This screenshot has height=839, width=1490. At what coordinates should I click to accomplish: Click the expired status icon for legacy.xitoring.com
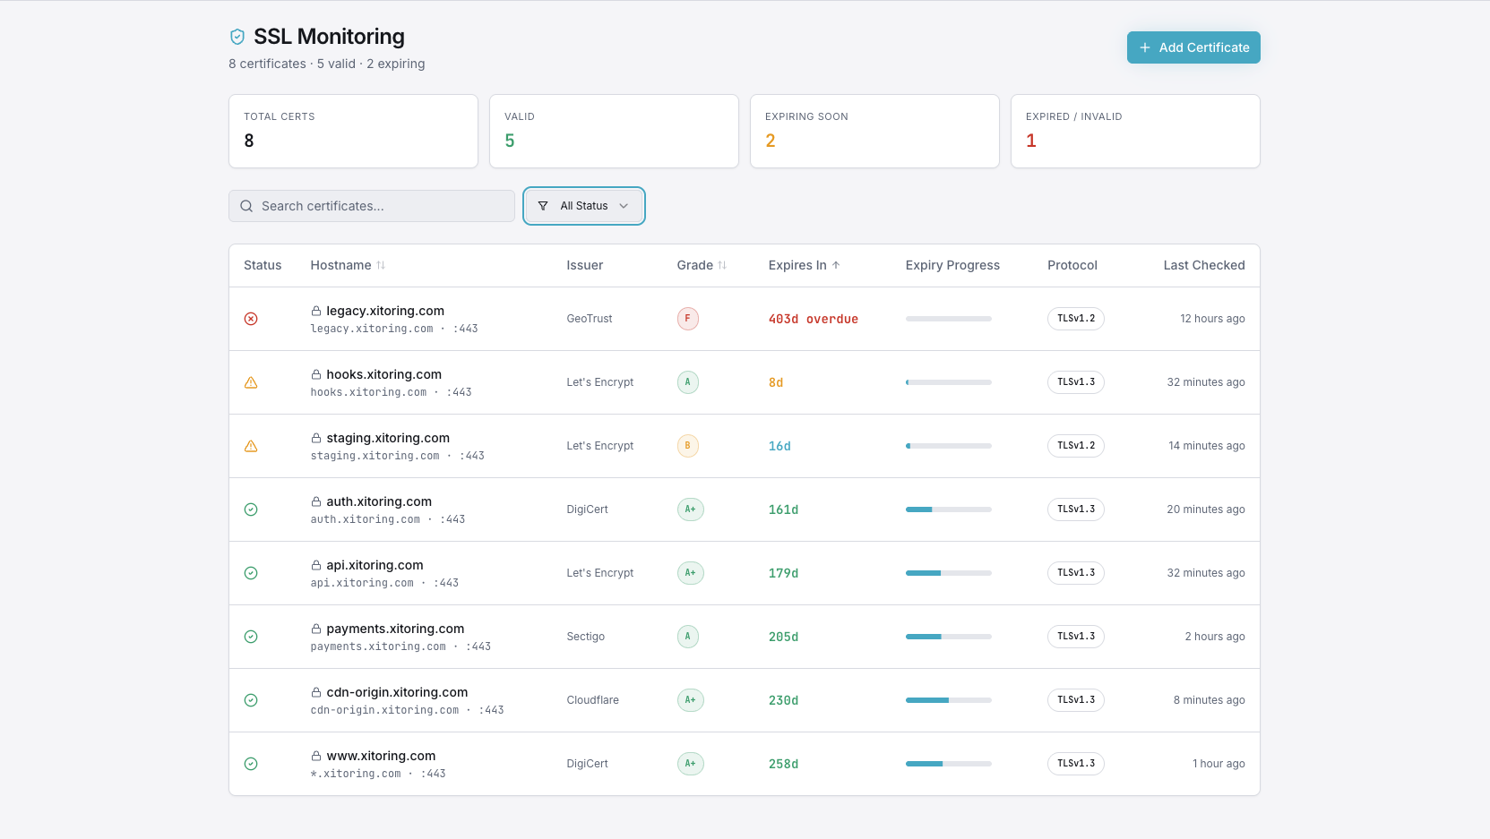(x=251, y=319)
